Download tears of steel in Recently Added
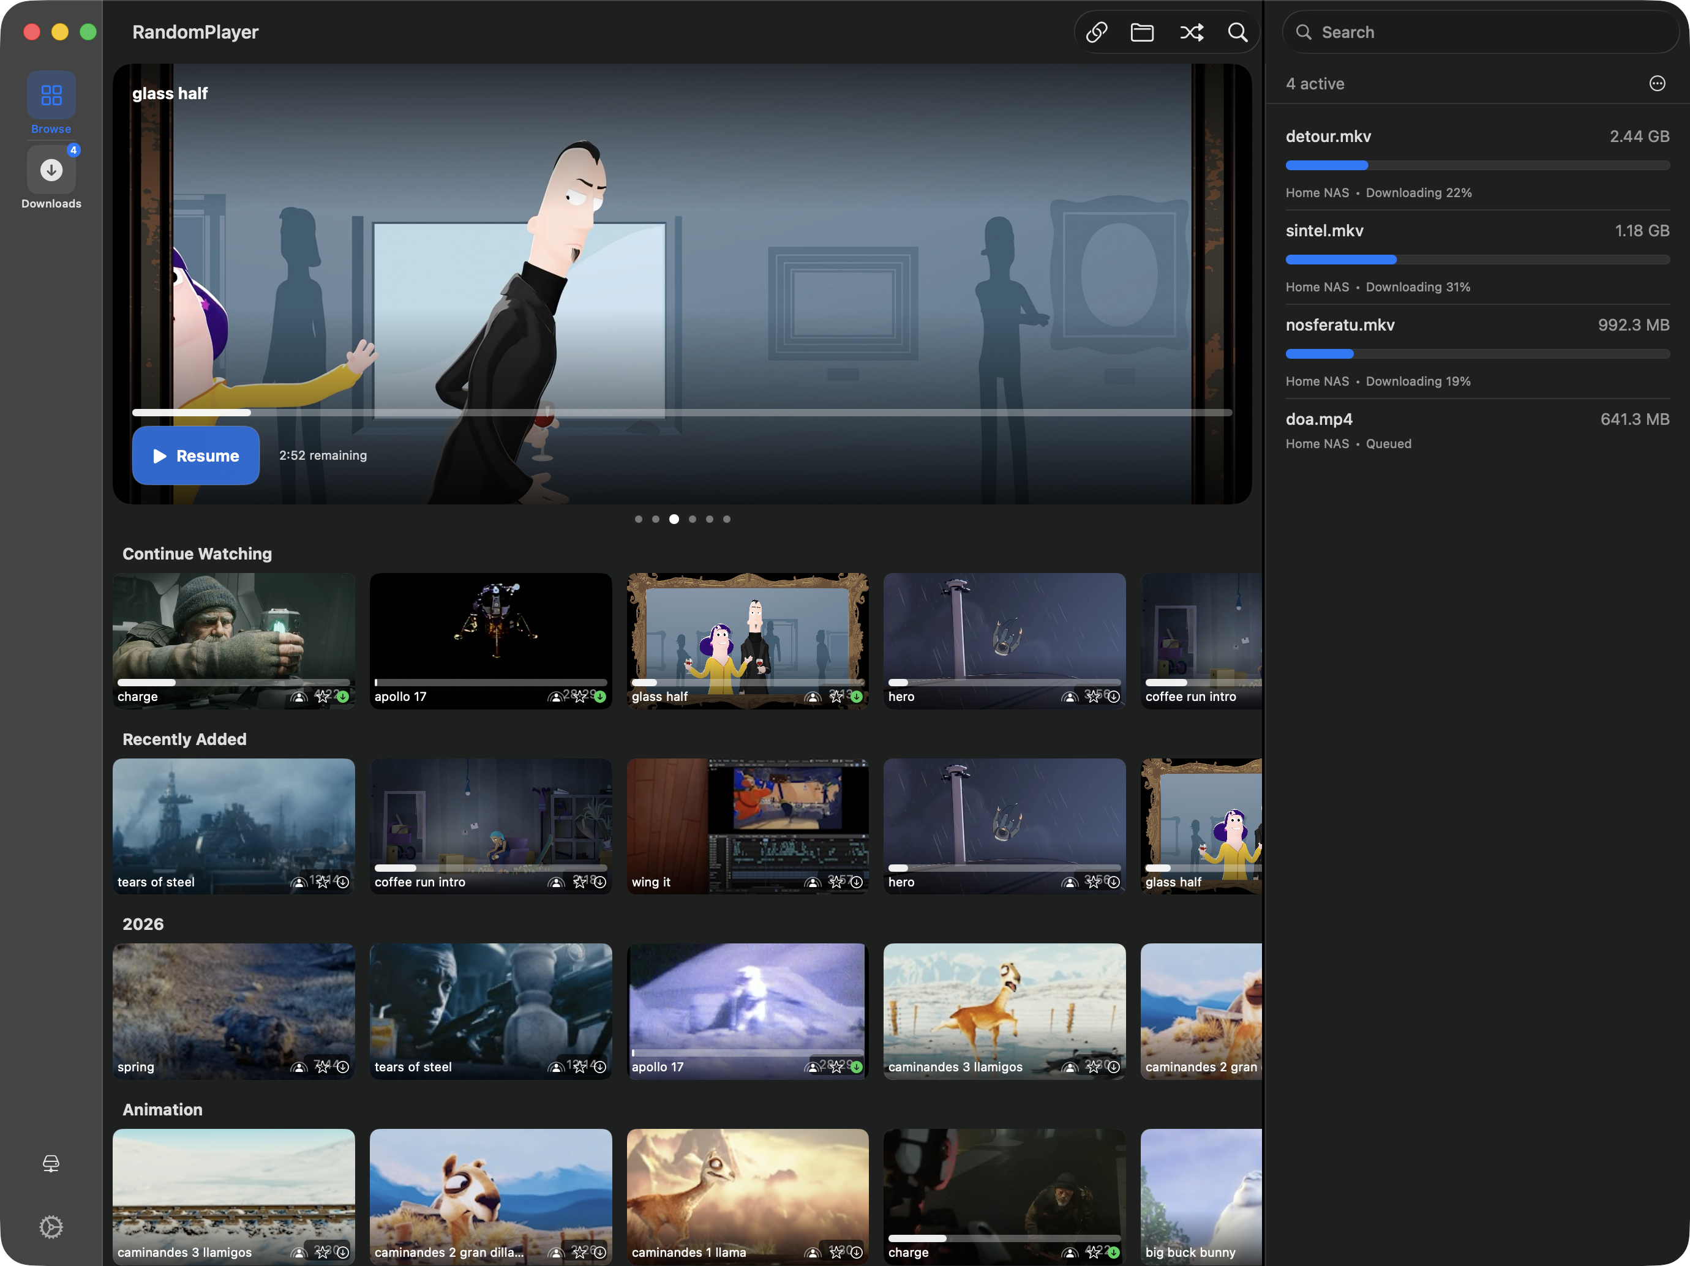This screenshot has height=1266, width=1690. click(343, 882)
